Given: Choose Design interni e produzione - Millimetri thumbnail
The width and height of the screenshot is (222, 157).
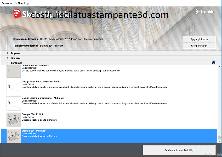Looking at the screenshot, I should (14, 103).
